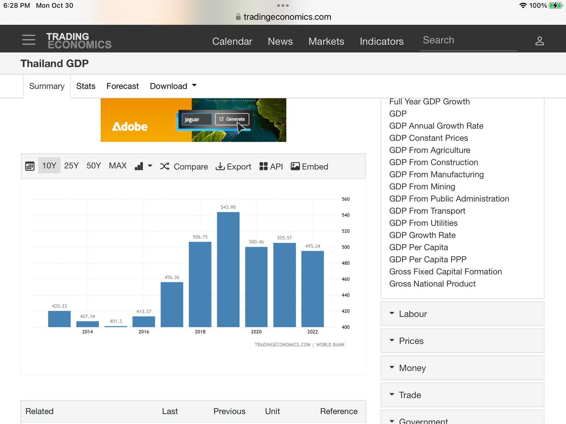Open the Download dropdown menu
This screenshot has width=566, height=424.
pos(173,86)
